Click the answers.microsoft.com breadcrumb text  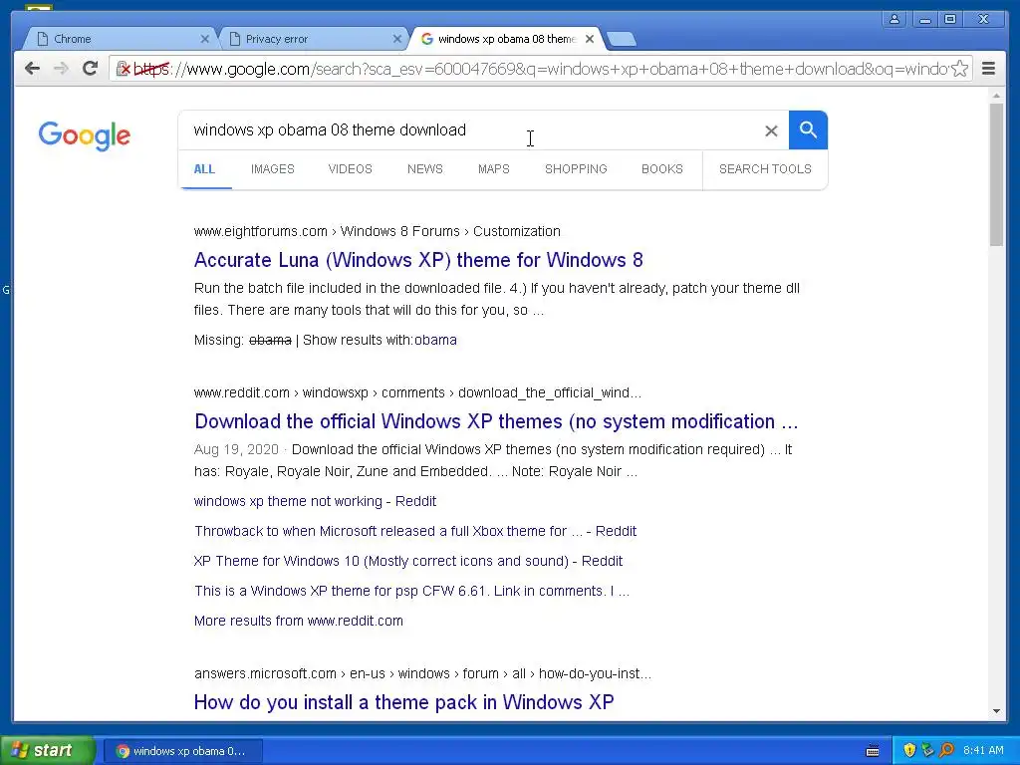(422, 674)
